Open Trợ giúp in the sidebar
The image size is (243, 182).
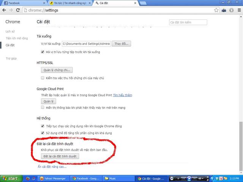(11, 58)
